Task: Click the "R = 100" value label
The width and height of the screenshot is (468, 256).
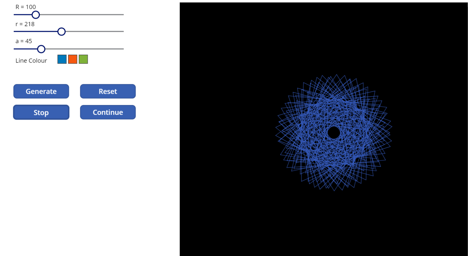Action: click(x=26, y=7)
